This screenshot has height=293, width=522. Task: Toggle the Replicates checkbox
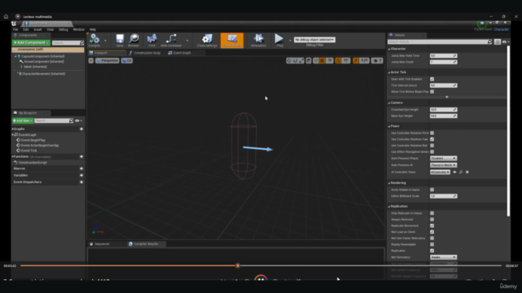coord(432,251)
